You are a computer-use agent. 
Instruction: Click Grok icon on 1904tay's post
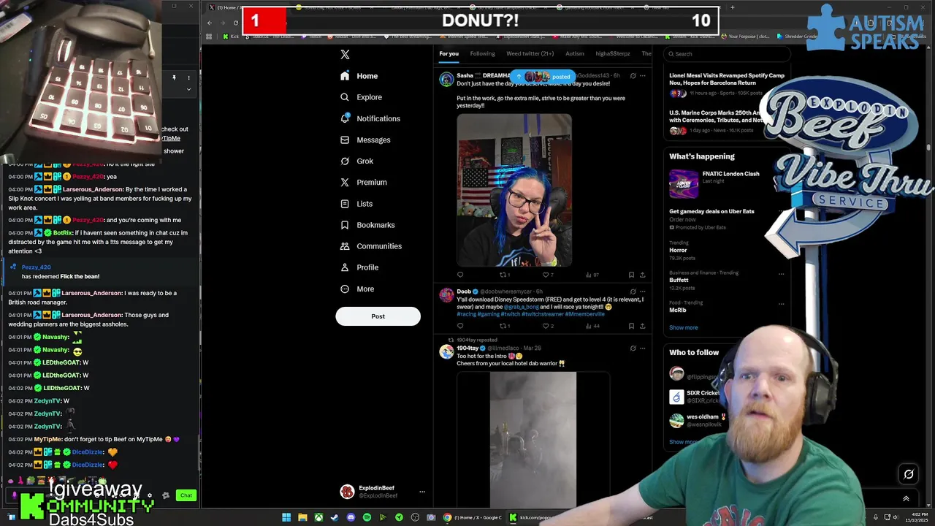point(633,348)
